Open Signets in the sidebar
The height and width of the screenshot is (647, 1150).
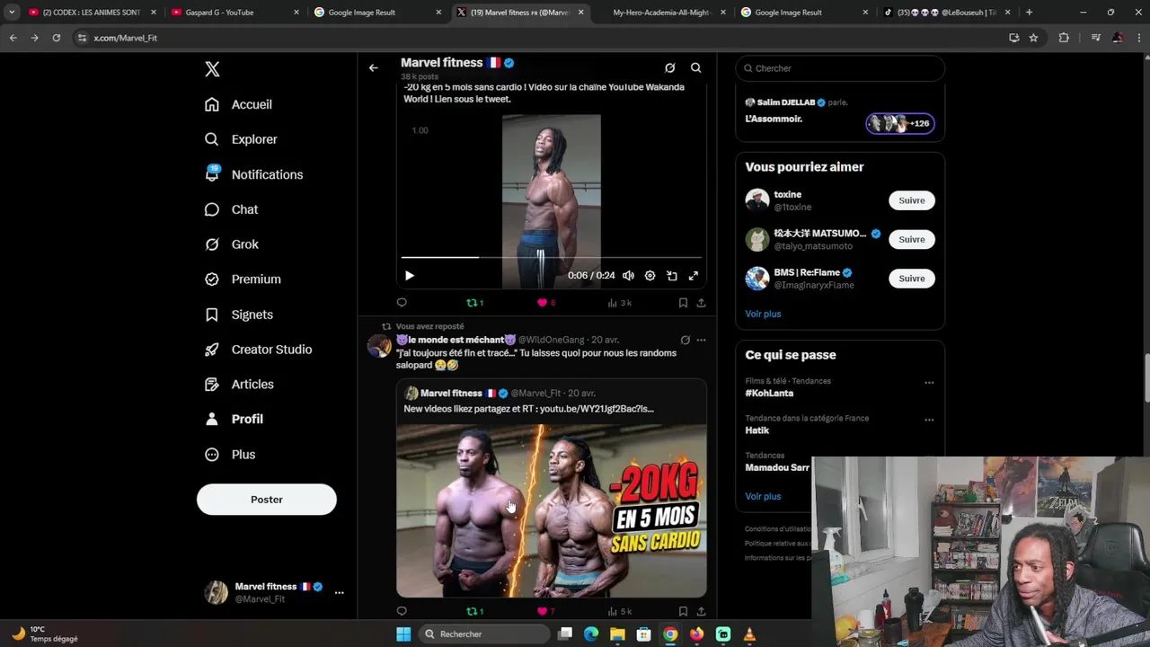coord(239,315)
